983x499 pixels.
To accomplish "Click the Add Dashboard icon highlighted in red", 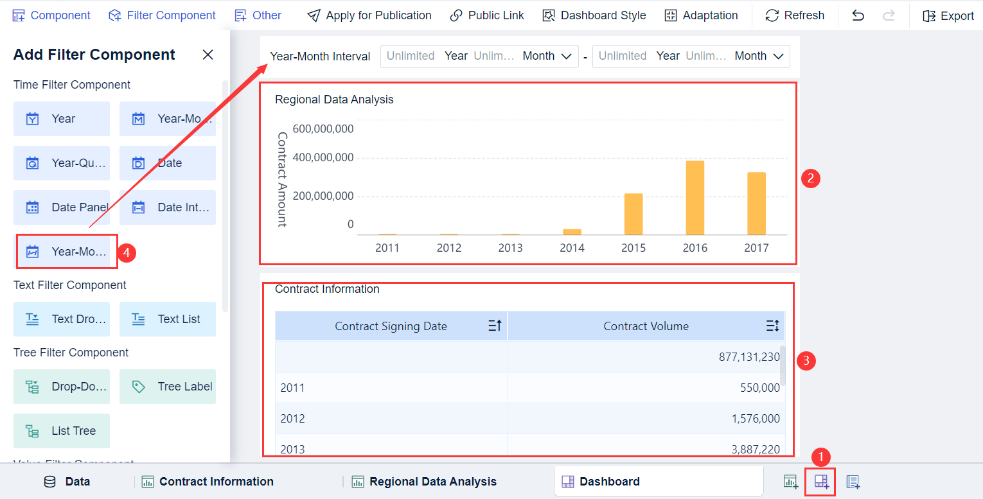I will click(x=820, y=481).
